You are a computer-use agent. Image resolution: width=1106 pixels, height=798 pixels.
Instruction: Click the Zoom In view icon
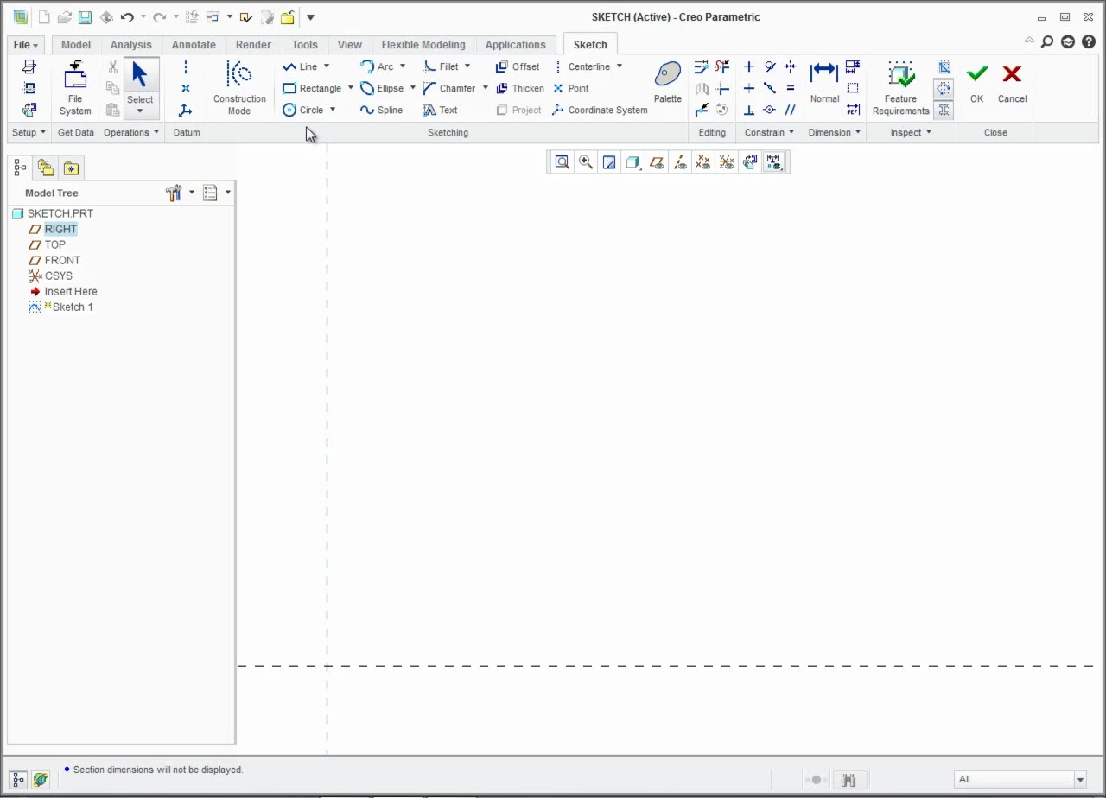click(x=586, y=161)
